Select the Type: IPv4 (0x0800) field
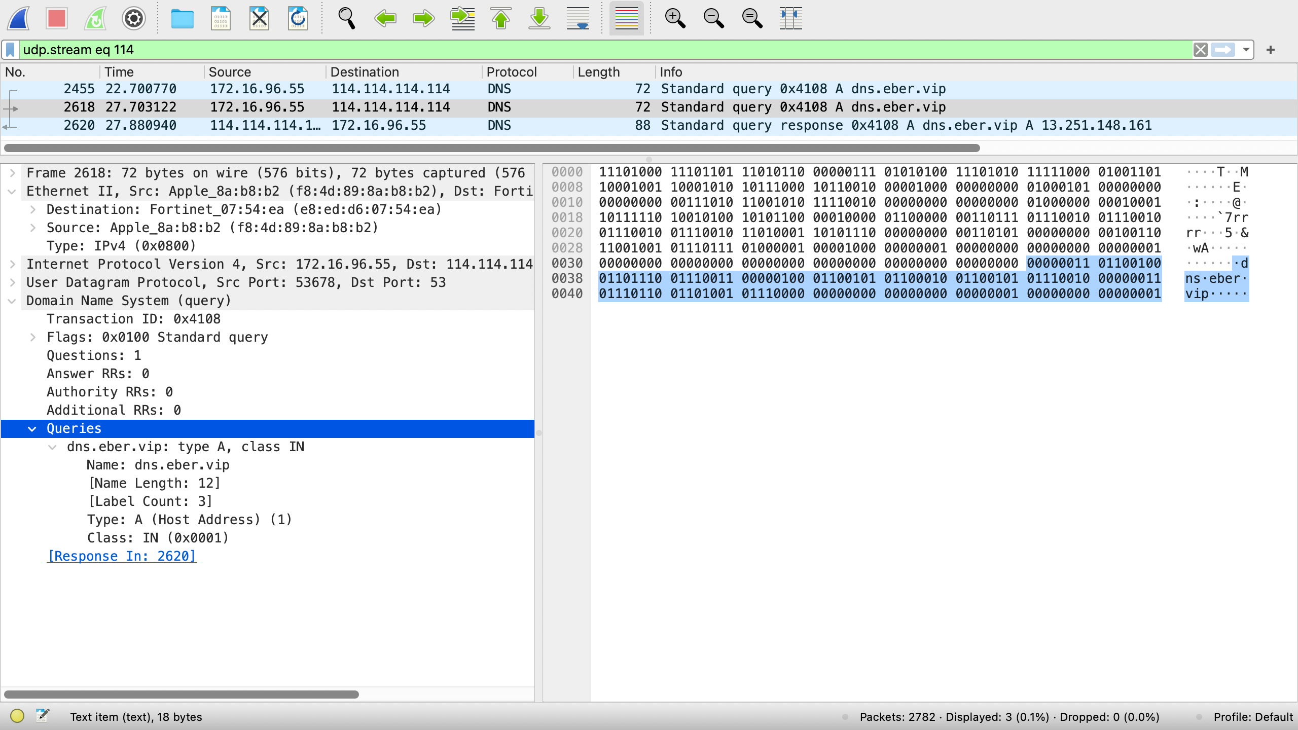The height and width of the screenshot is (730, 1298). (121, 246)
